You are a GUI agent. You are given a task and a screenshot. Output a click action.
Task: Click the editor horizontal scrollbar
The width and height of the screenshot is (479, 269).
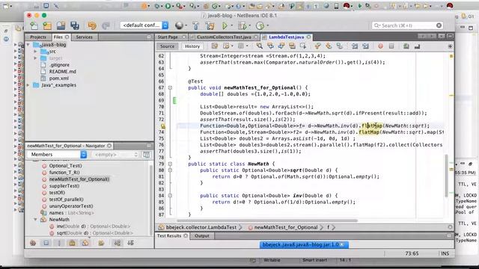click(x=267, y=220)
